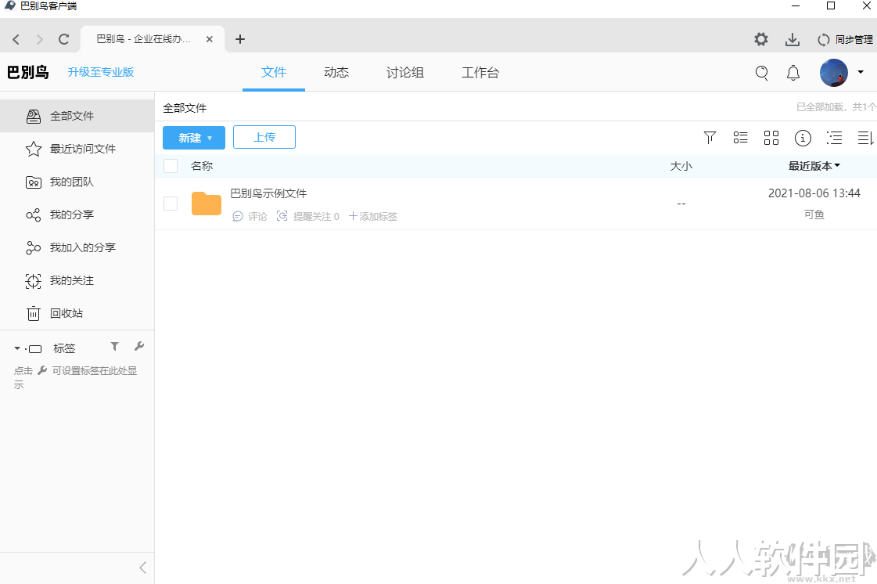Screen dimensions: 877x584
Task: Click the indented list icon in toolbar
Action: point(834,138)
